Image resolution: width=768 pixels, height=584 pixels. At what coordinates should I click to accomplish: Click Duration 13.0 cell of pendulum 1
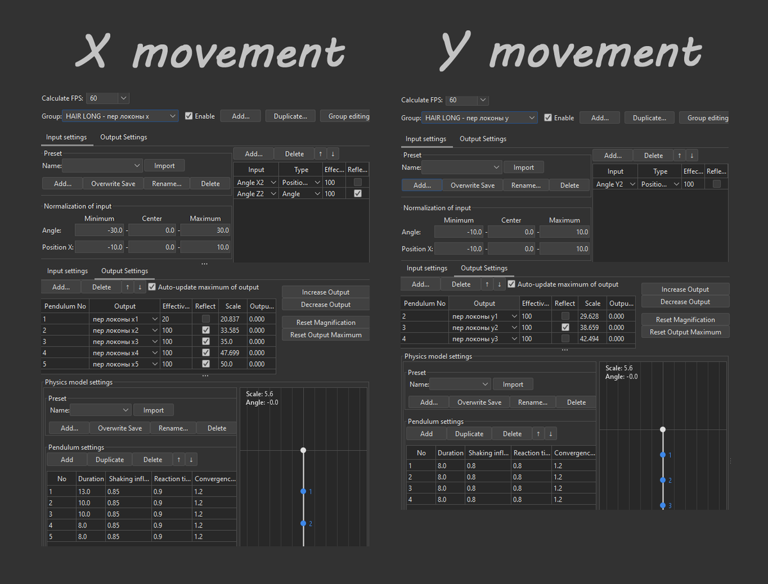pyautogui.click(x=90, y=491)
